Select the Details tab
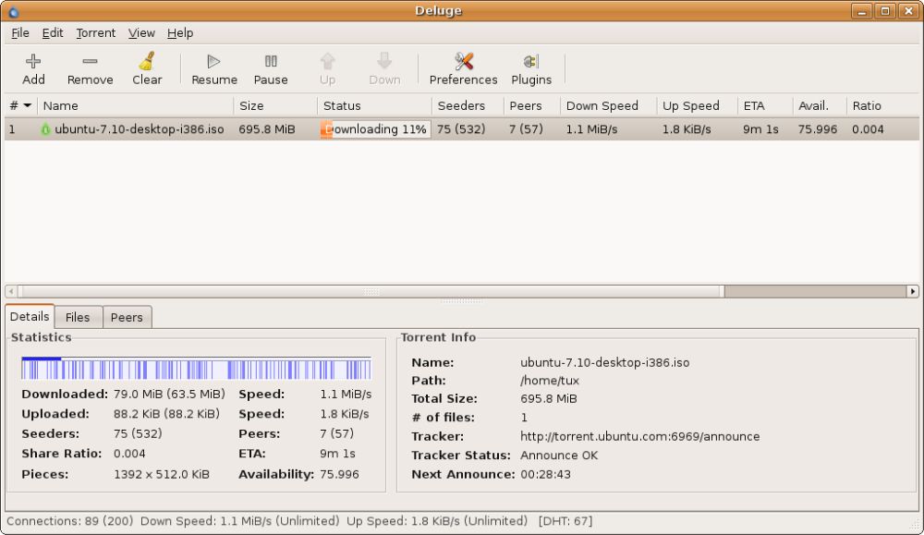 click(x=30, y=316)
